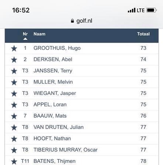Open player TIBERIUS MURRAY, Oscar
The width and height of the screenshot is (163, 165).
click(x=65, y=150)
